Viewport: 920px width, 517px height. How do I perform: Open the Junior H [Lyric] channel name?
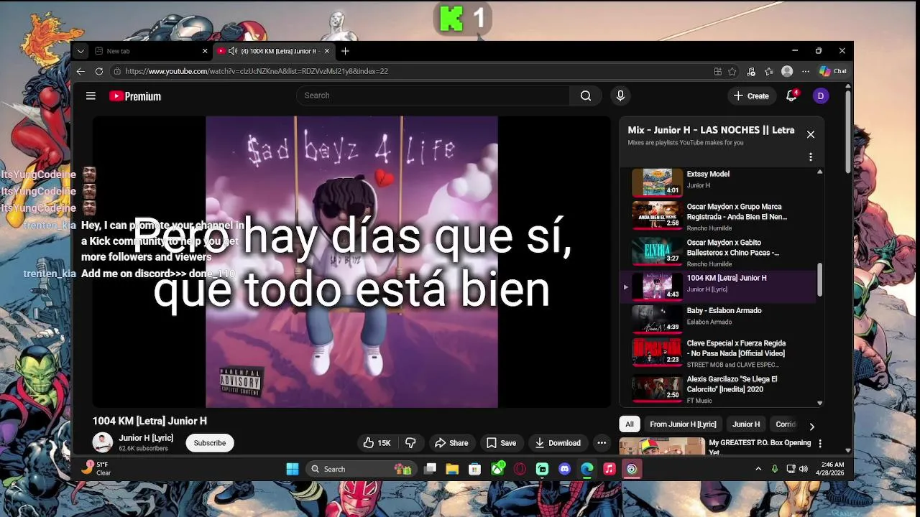(x=146, y=438)
